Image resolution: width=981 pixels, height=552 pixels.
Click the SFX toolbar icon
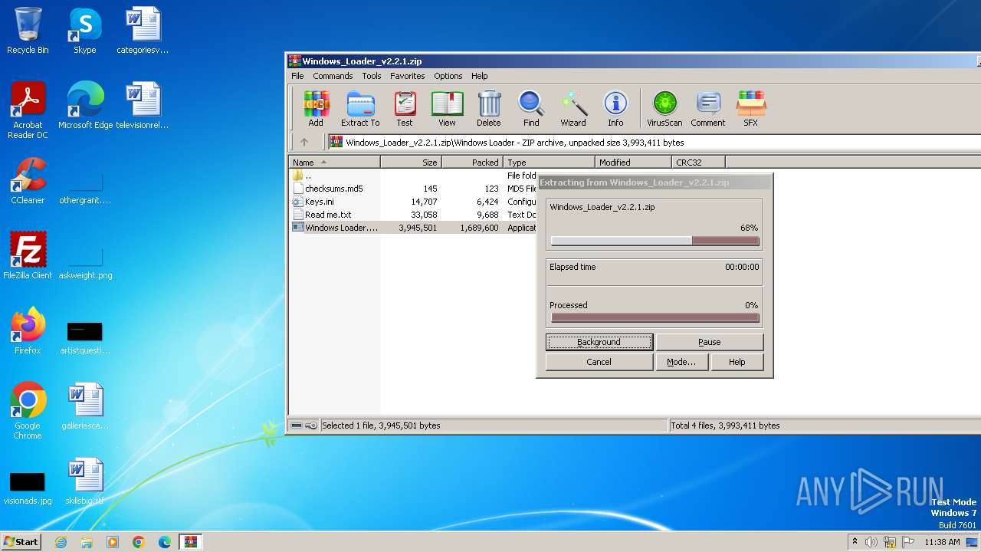pos(750,108)
